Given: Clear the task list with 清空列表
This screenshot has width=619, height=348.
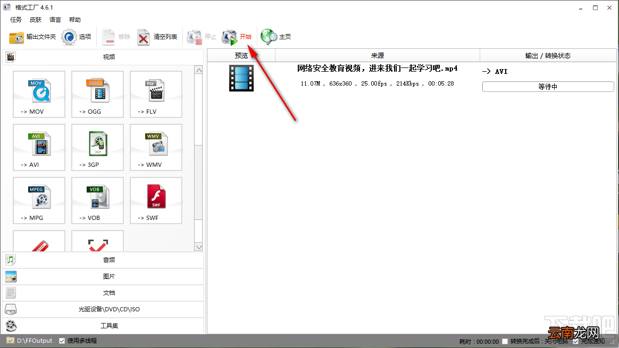Looking at the screenshot, I should coord(157,37).
